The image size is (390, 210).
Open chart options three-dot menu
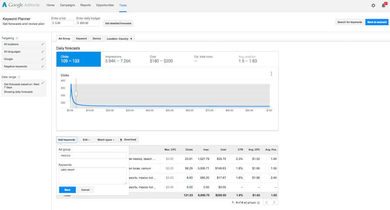(271, 74)
